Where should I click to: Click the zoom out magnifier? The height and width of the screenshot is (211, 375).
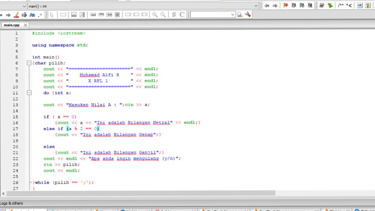[163, 15]
